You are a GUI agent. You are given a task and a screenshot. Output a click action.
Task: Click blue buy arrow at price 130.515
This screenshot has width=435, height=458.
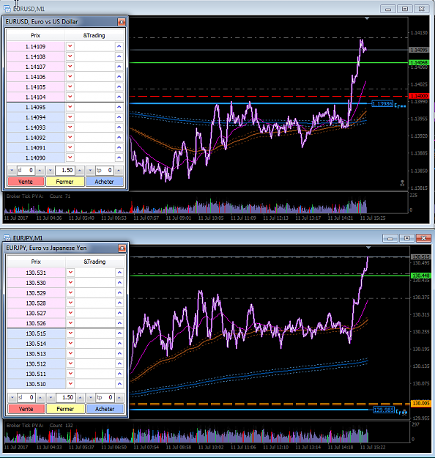[x=119, y=333]
